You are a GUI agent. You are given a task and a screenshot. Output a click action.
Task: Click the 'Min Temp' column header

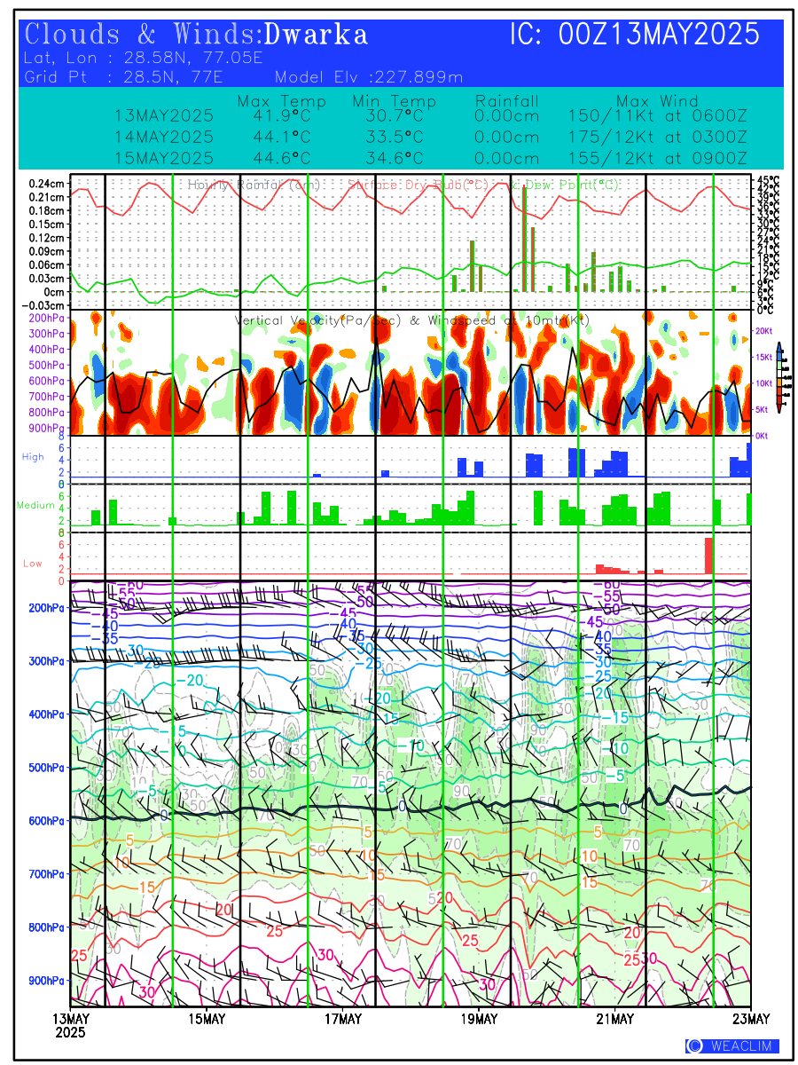395,101
